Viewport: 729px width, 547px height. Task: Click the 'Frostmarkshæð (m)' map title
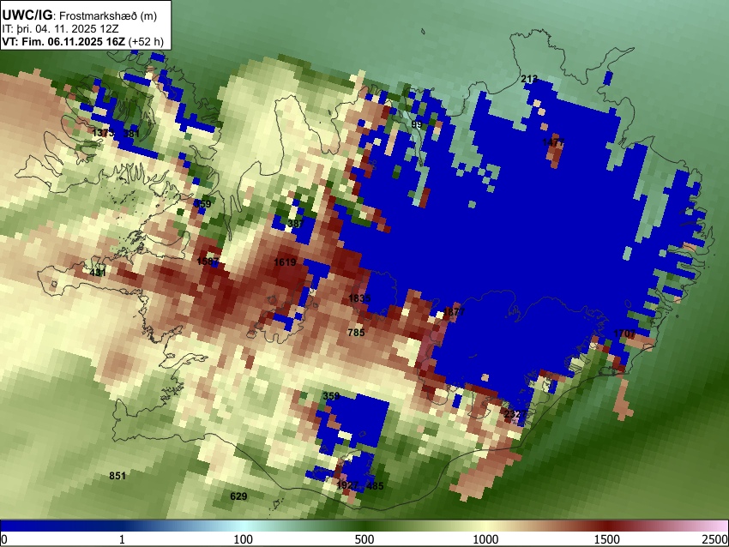coord(108,15)
